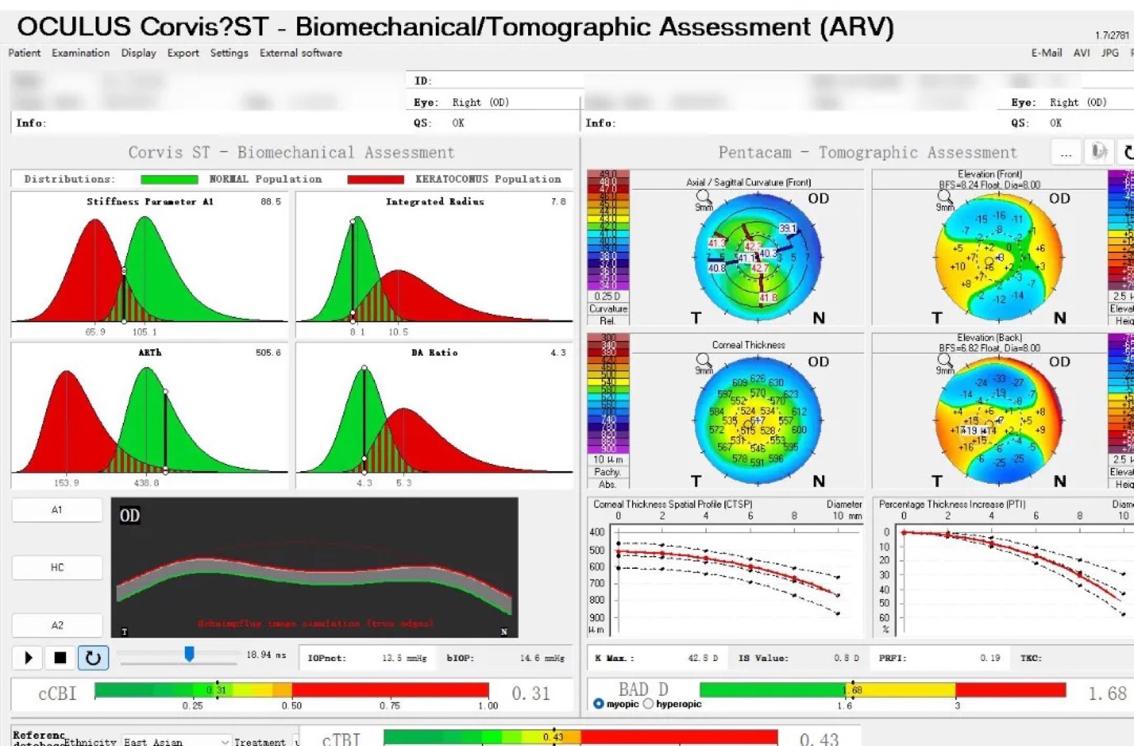The height and width of the screenshot is (746, 1134).
Task: Open the Treatment dropdown
Action: coord(296,742)
